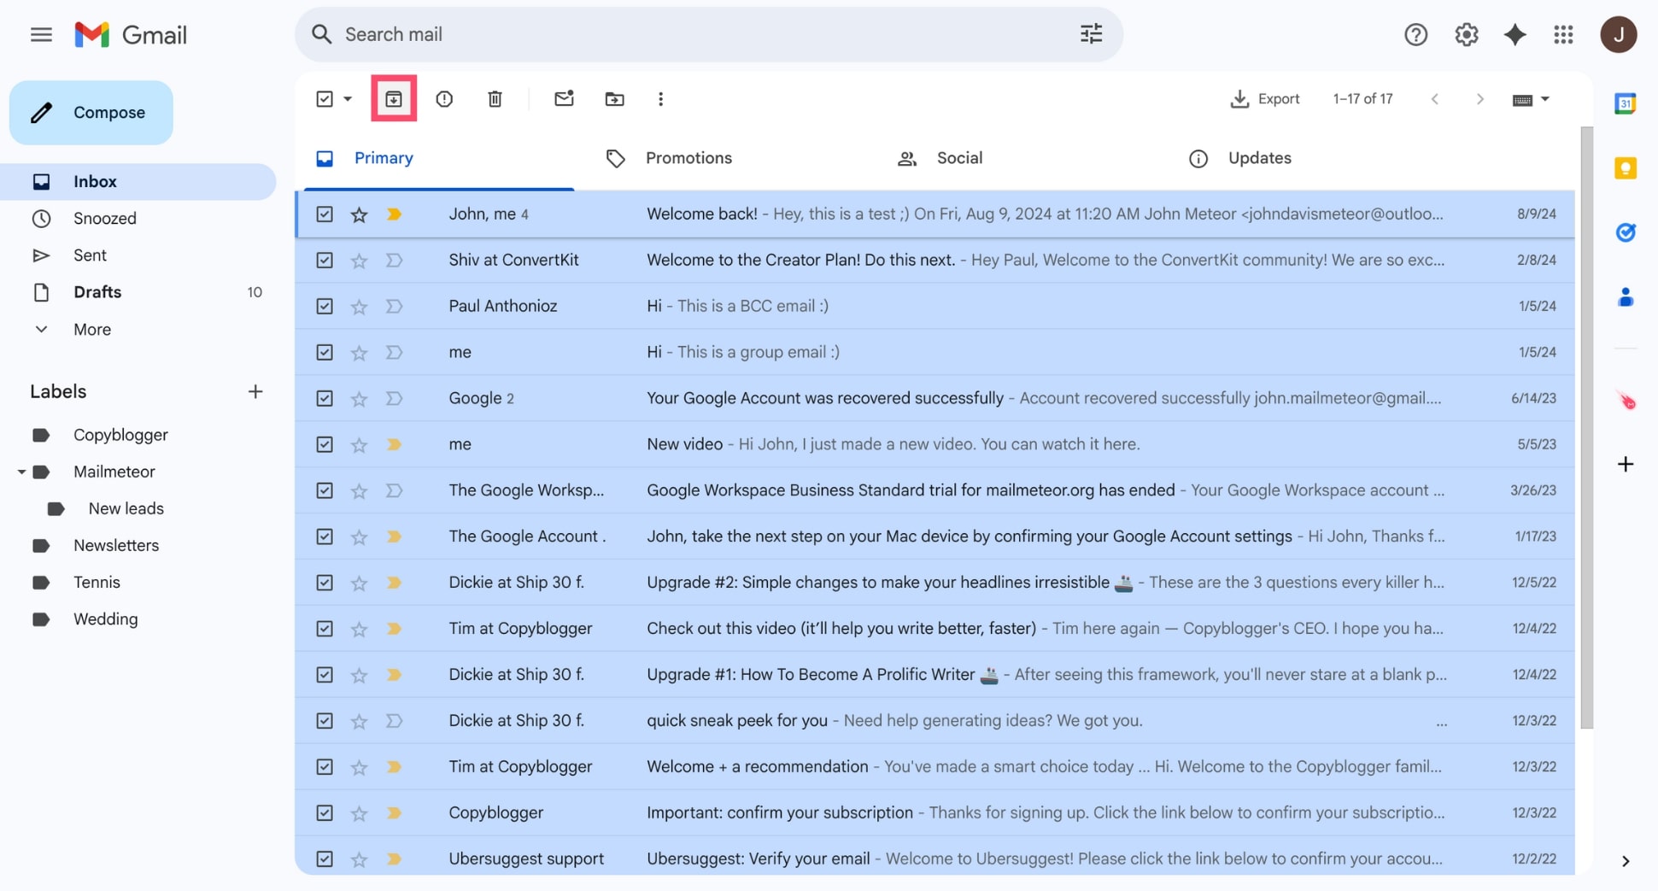
Task: Open the Mailmeteor add-on icon
Action: point(1625,400)
